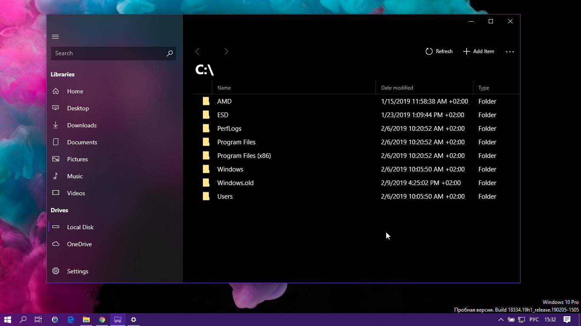Click the Users folder icon

tap(206, 196)
